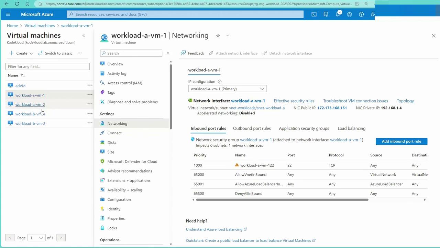This screenshot has height=248, width=440.
Task: Open the Settings gear in Azure header
Action: point(349,14)
